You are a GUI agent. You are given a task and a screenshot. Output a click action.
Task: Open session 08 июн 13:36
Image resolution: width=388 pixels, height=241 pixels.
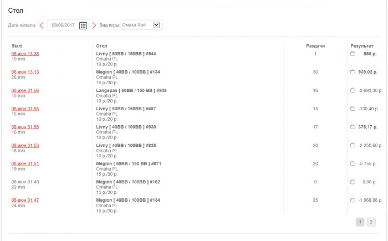[x=25, y=54]
